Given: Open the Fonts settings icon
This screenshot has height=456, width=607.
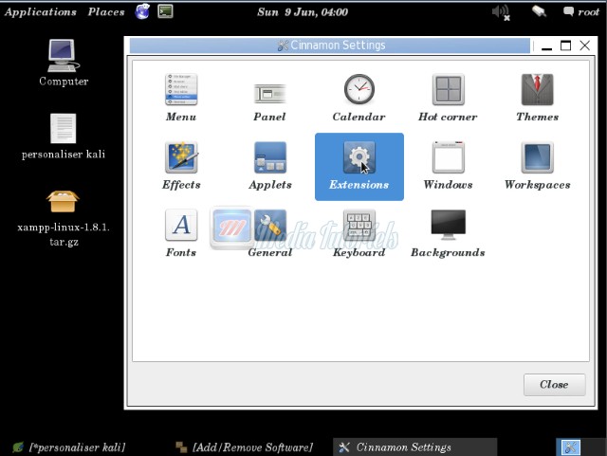Looking at the screenshot, I should pyautogui.click(x=181, y=225).
